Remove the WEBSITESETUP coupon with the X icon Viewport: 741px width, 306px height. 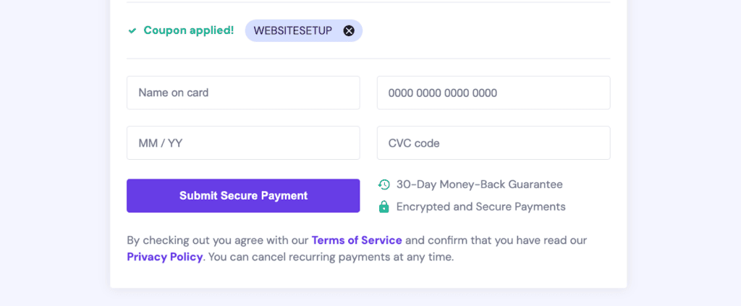[349, 30]
